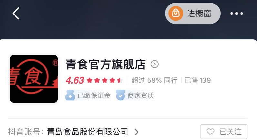
Task: Tap the blue checkmark shield badge icon
Action: tap(121, 95)
